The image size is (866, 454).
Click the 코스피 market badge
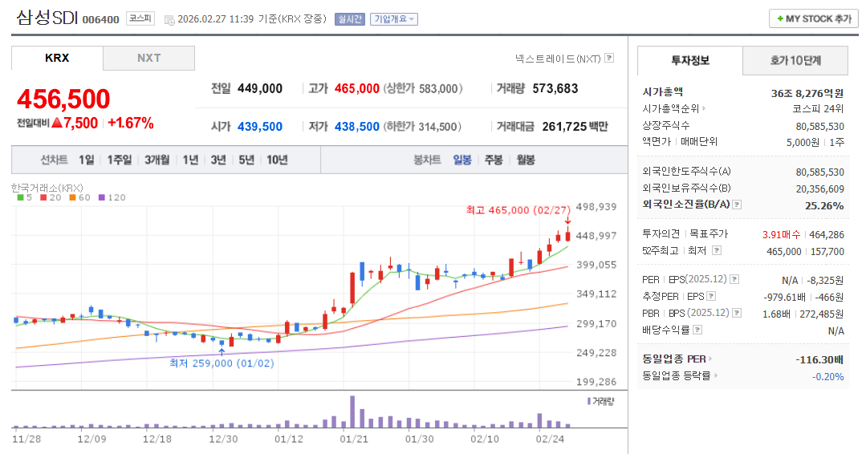[x=140, y=18]
